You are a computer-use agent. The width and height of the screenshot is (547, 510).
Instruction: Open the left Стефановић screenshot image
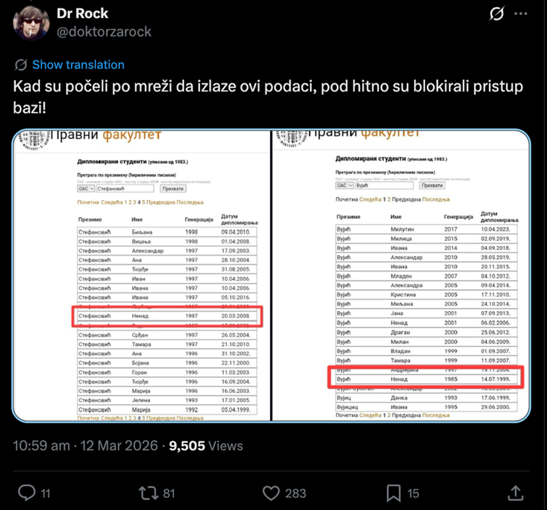pos(142,276)
